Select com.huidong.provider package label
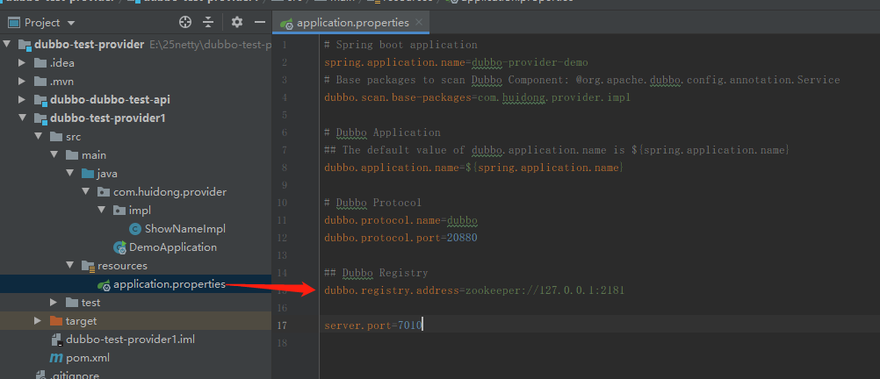Screen dimensions: 880x379 pyautogui.click(x=170, y=192)
